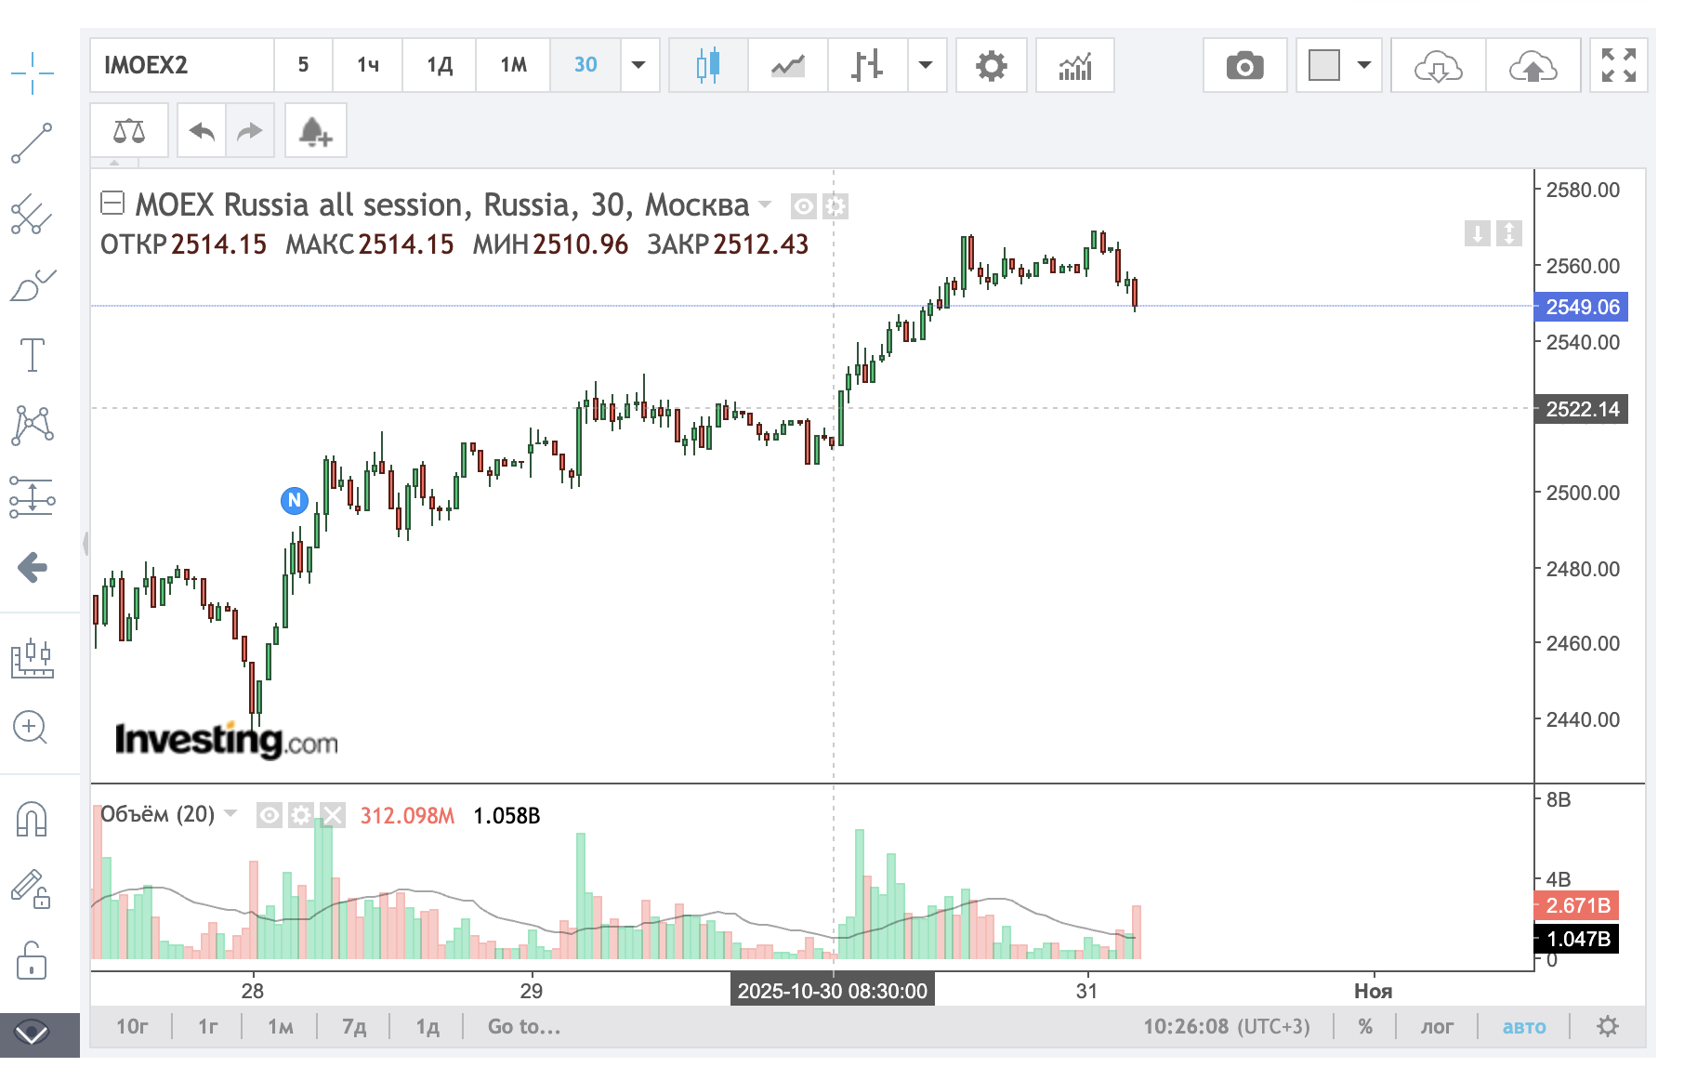Set range to 7д

[x=354, y=1027]
